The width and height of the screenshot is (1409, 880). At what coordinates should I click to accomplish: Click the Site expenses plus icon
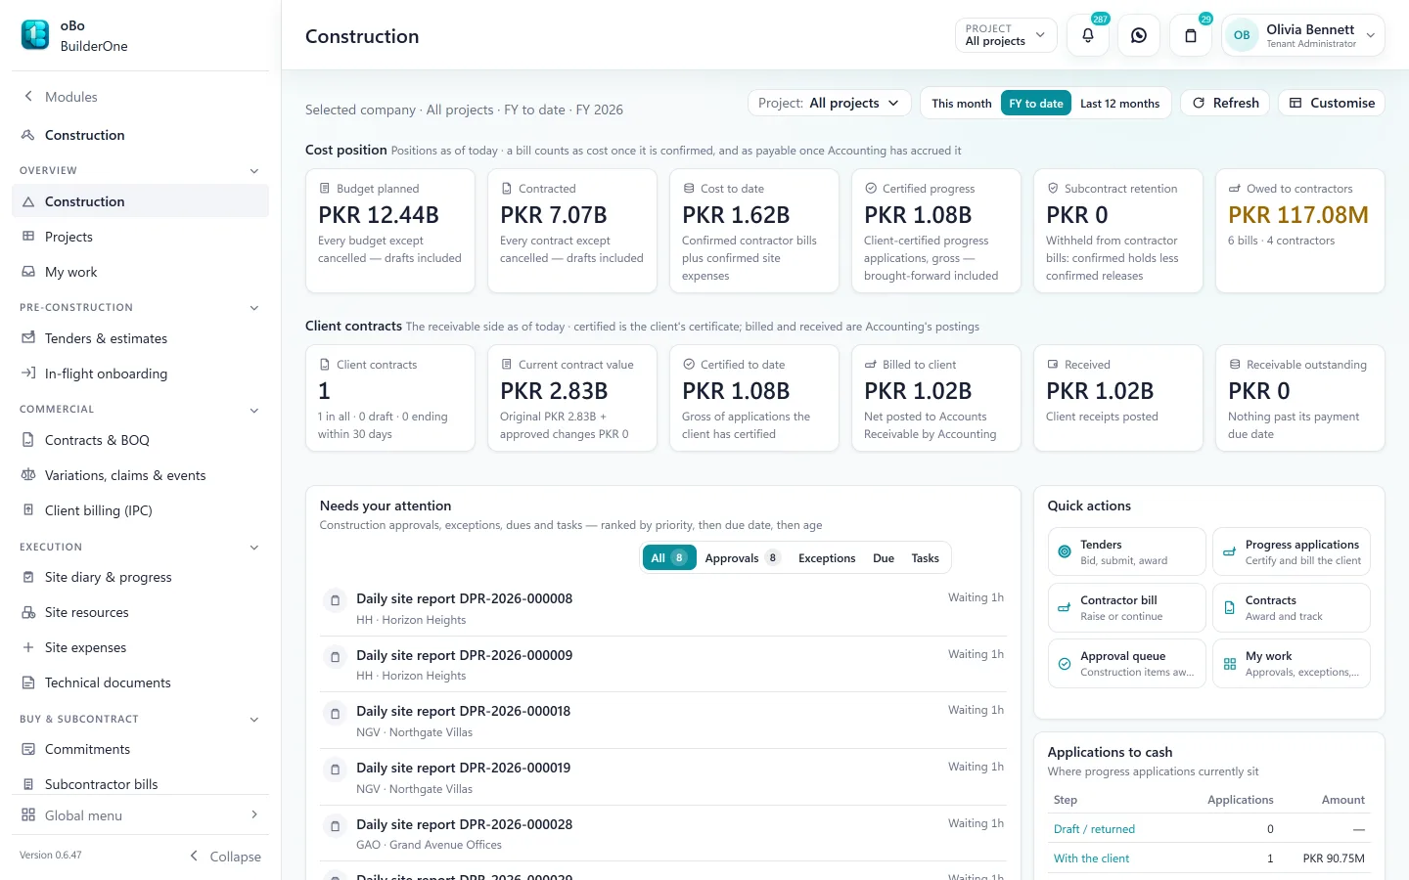tap(28, 647)
